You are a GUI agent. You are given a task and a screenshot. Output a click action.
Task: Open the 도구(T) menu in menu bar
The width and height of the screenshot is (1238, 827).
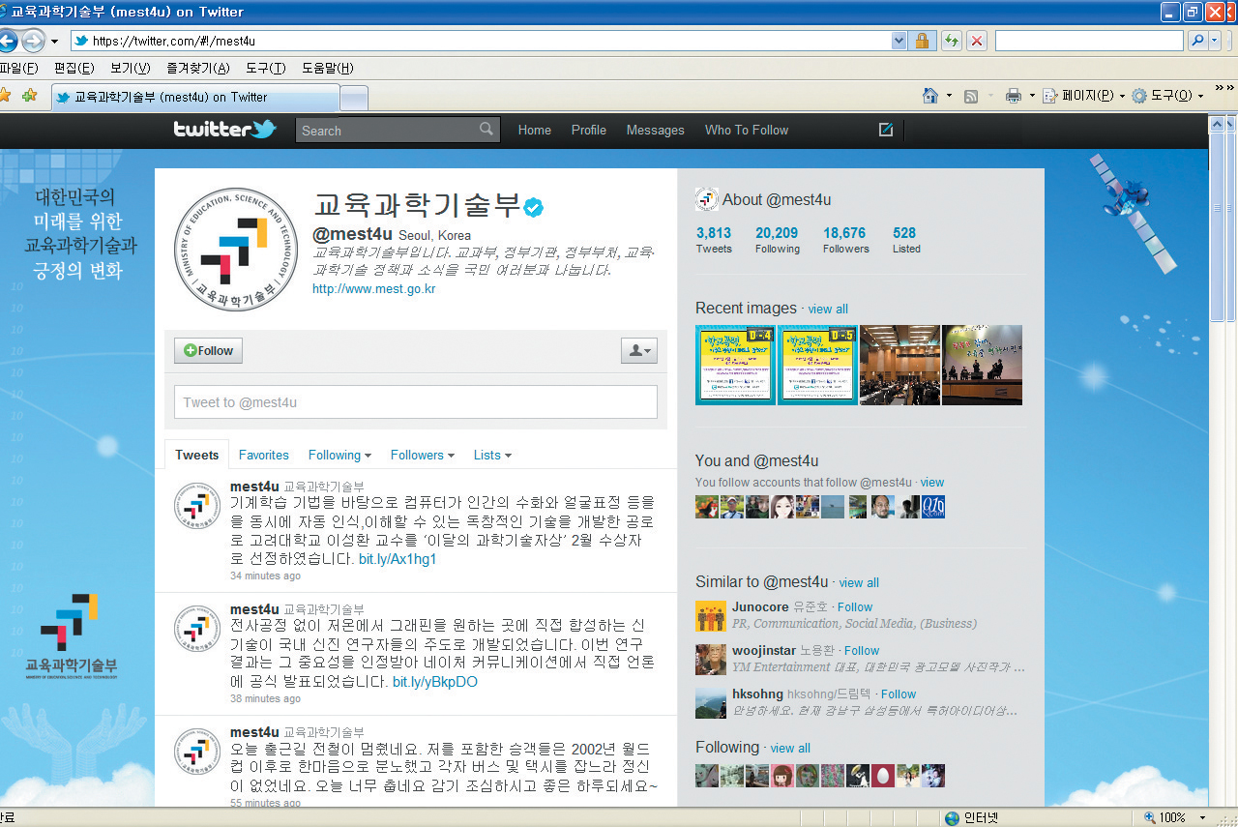[x=265, y=68]
